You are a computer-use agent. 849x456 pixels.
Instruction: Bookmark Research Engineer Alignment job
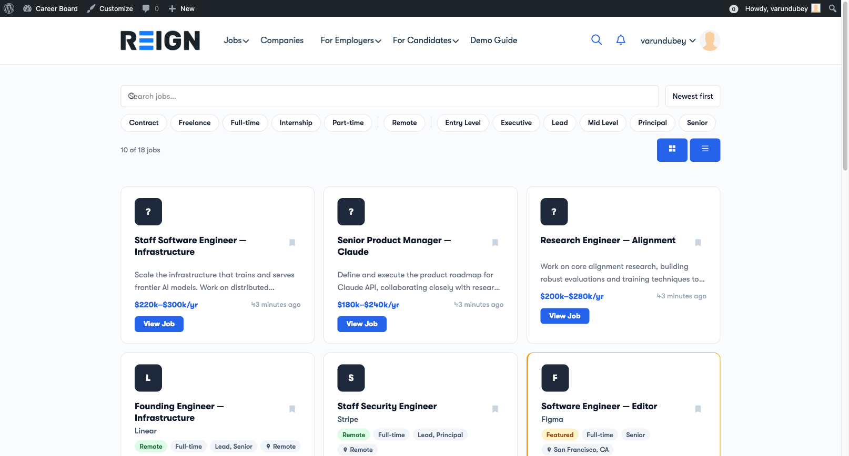698,243
